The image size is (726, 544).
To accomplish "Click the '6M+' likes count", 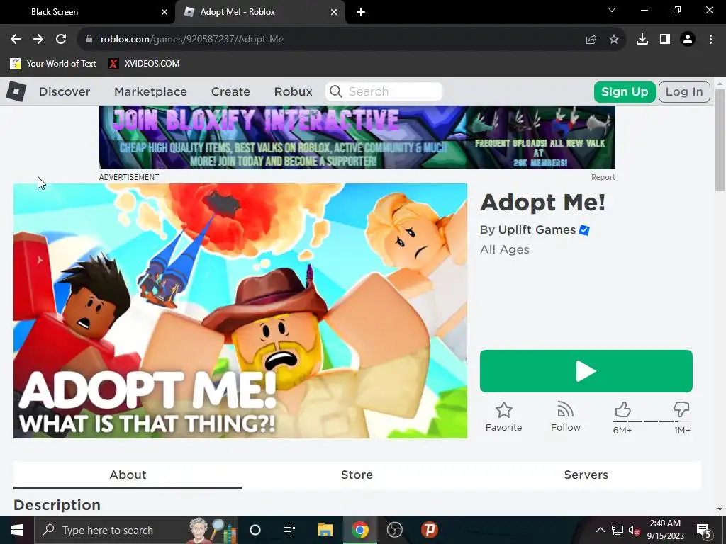I will pos(622,431).
